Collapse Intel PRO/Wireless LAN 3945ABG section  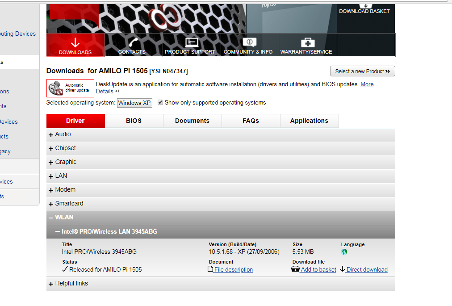coord(221,231)
